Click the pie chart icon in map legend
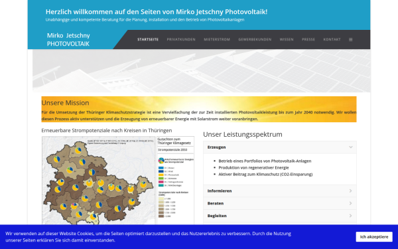The height and width of the screenshot is (249, 398). tap(161, 161)
